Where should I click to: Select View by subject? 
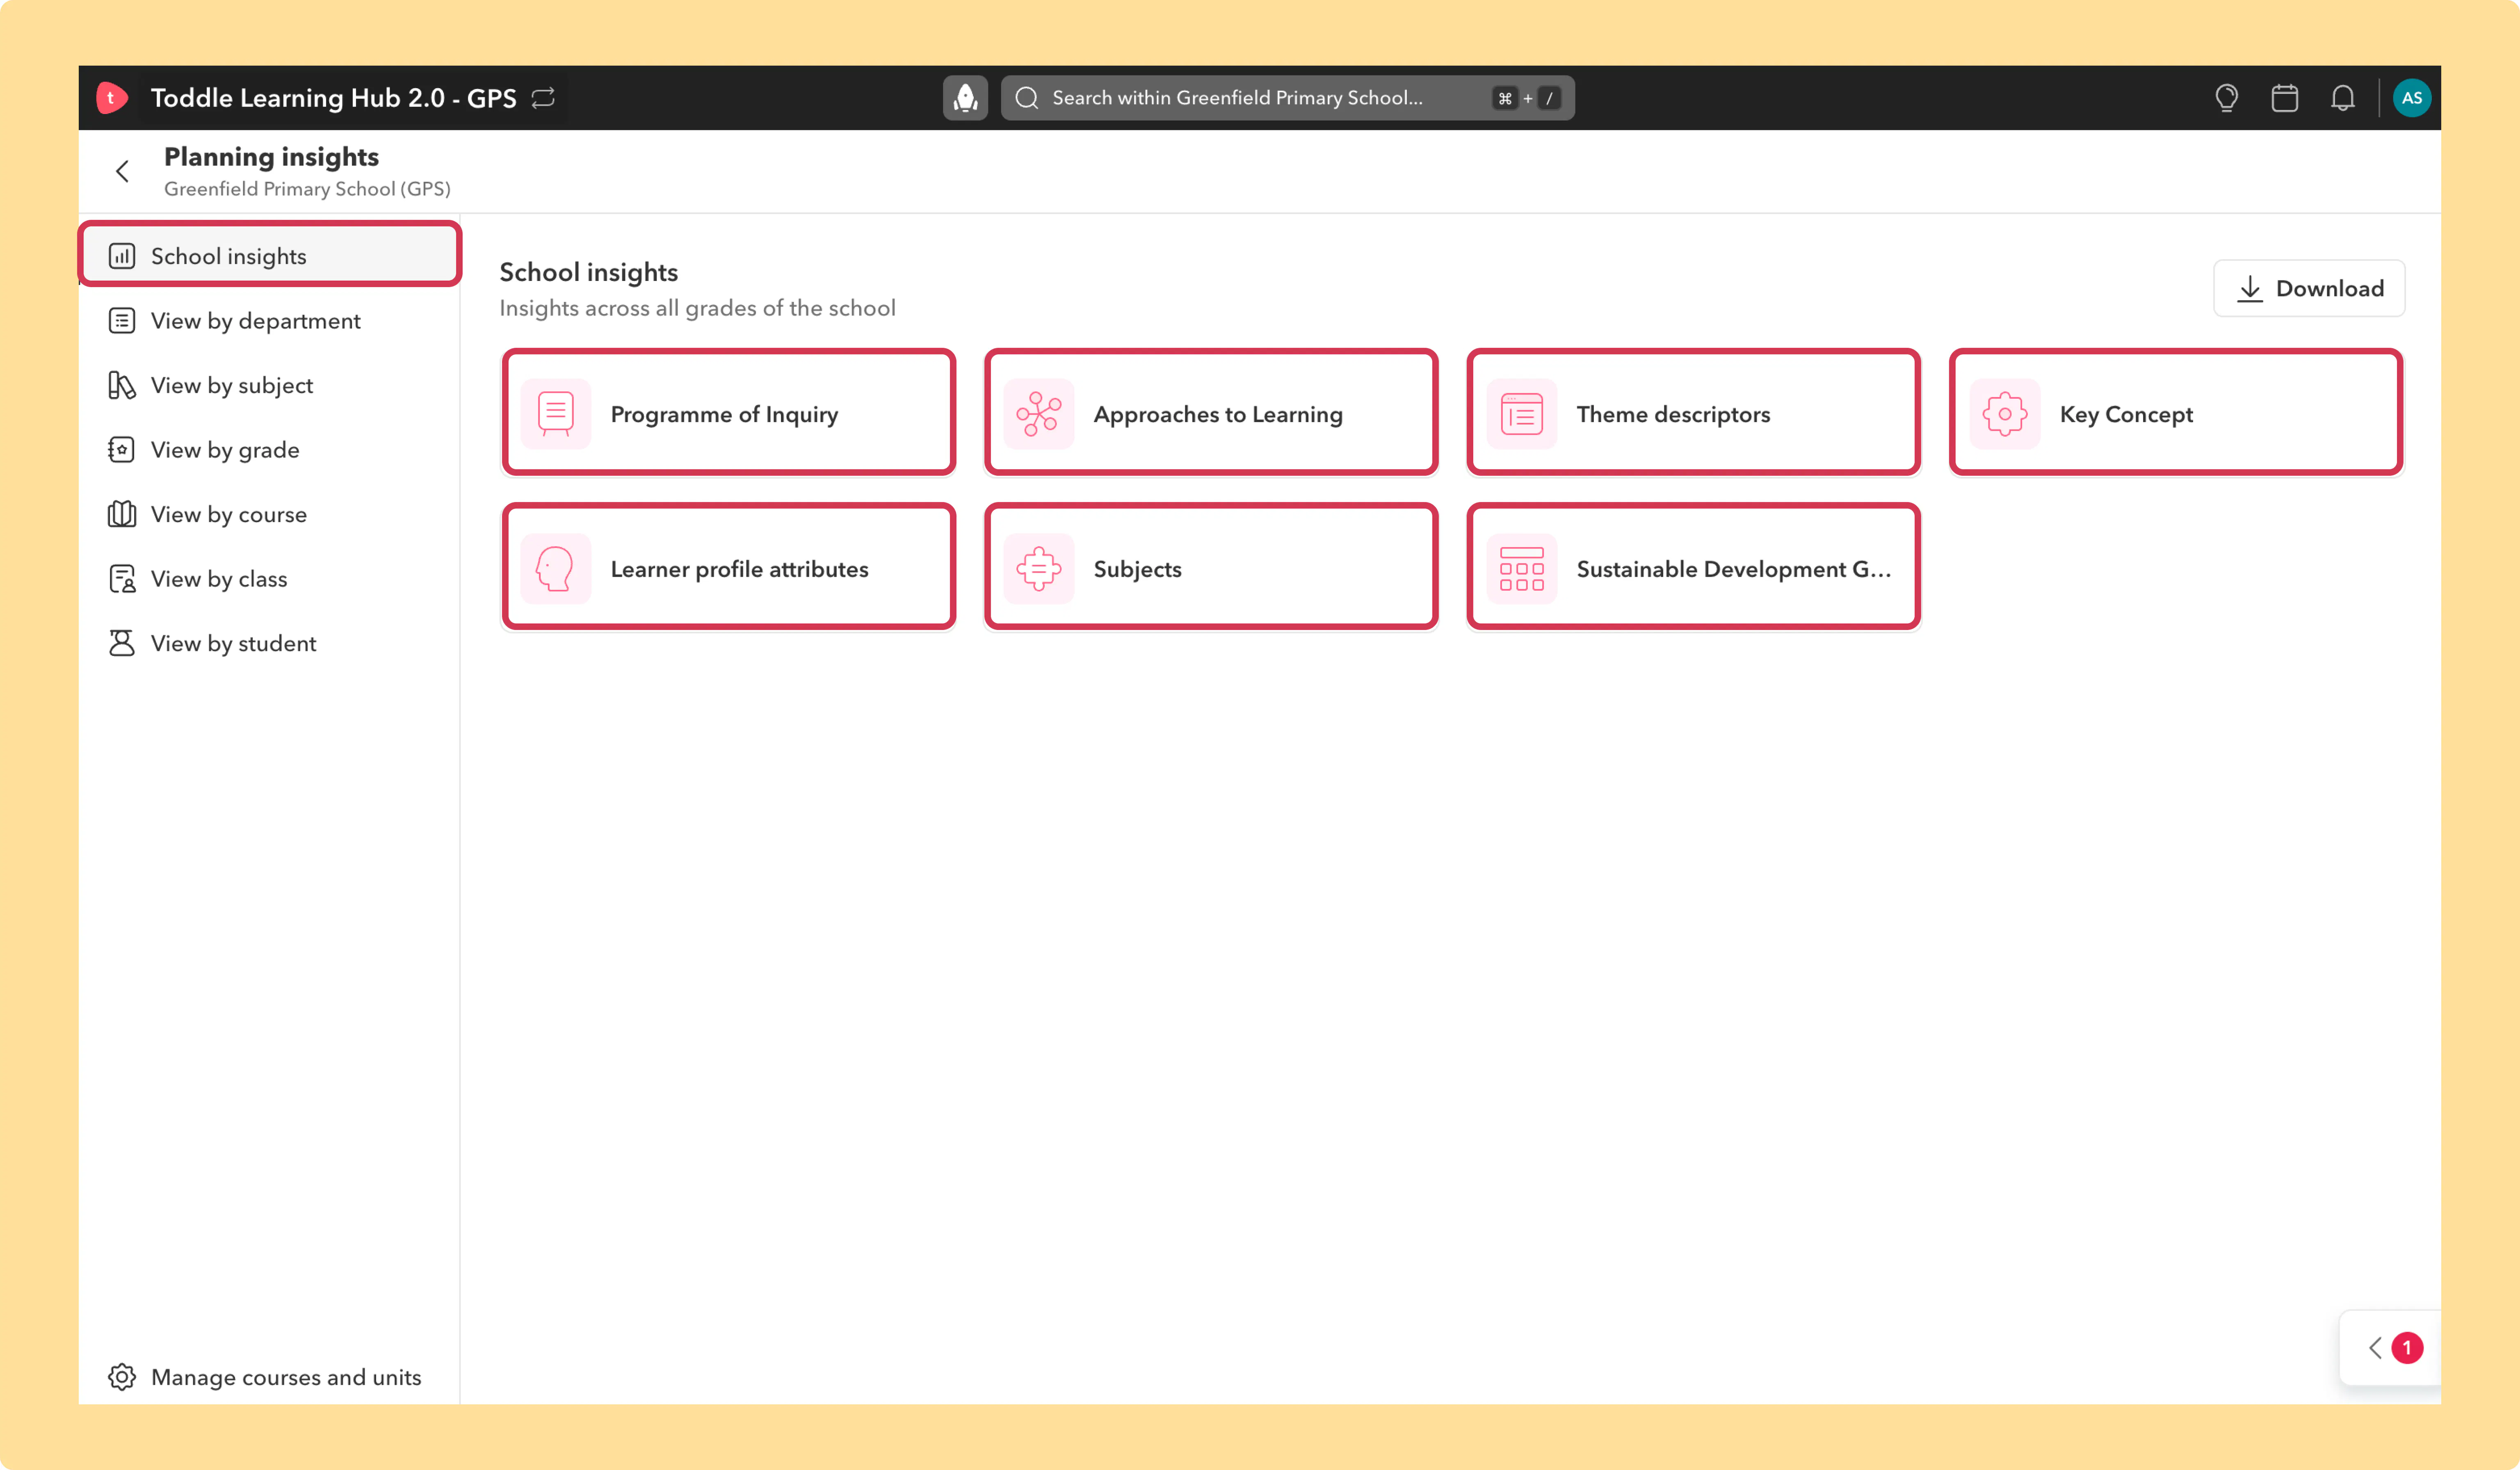point(270,385)
